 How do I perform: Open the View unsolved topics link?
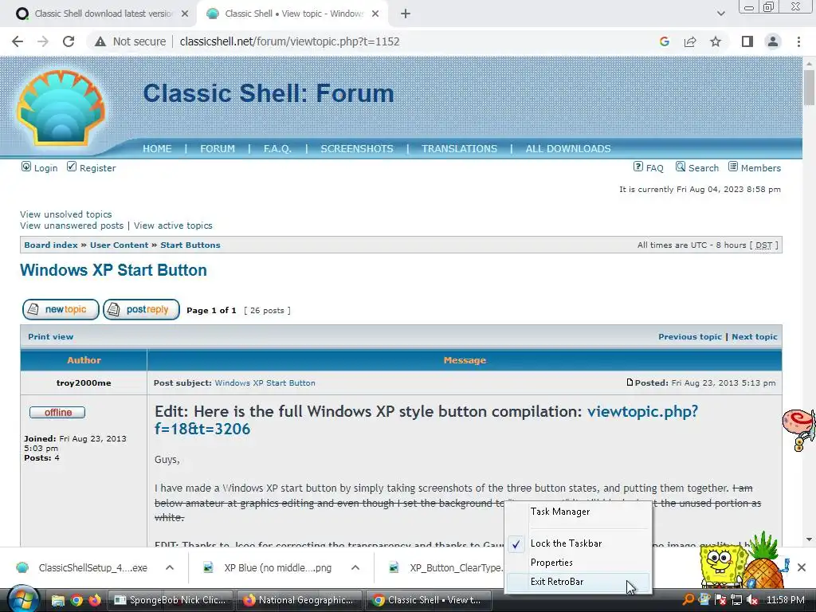coord(65,214)
